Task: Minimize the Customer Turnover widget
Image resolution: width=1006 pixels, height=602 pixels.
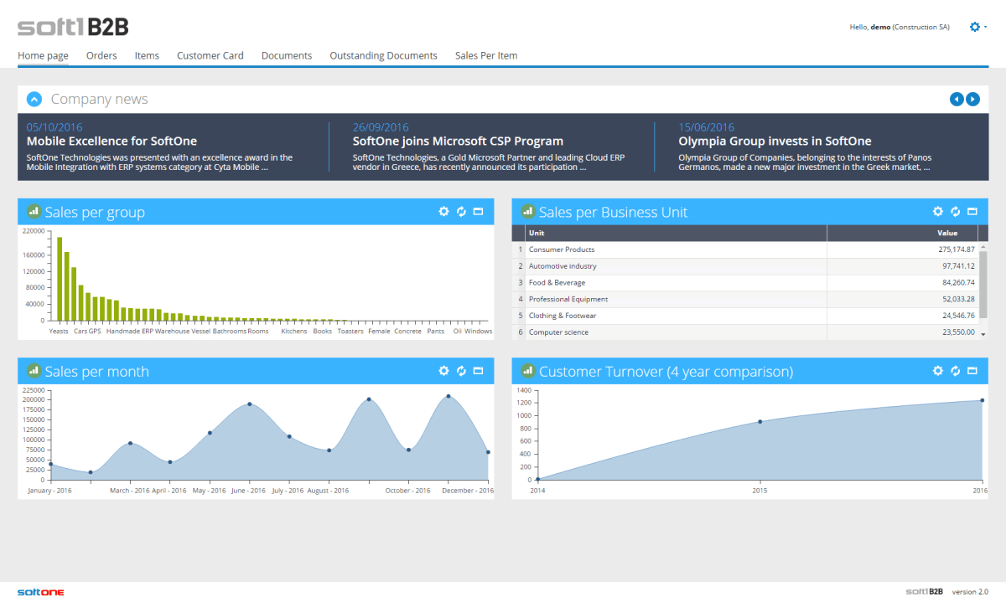Action: 972,371
